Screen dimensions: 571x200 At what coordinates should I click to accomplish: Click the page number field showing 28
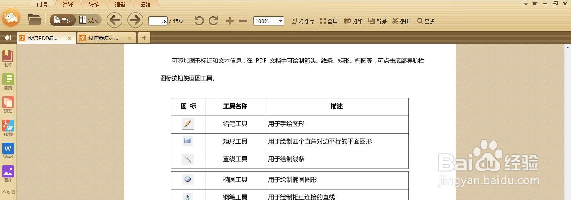point(158,21)
